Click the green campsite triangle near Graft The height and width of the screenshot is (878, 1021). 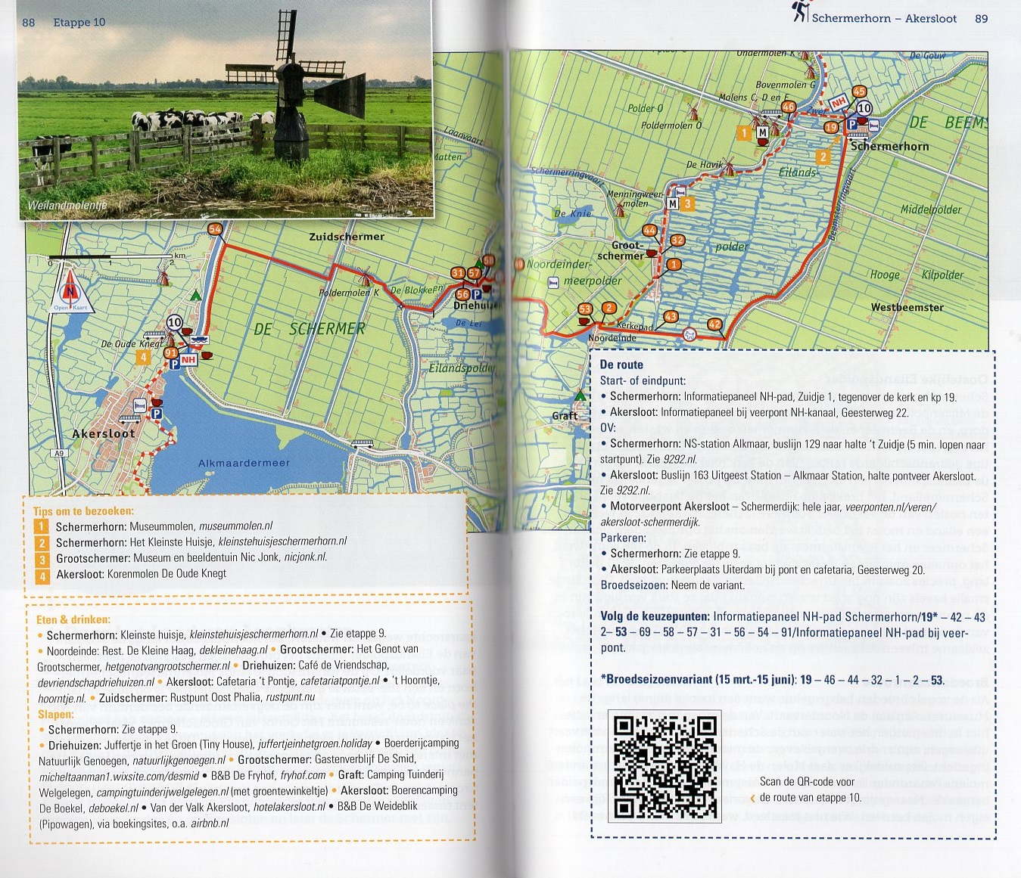(x=580, y=396)
